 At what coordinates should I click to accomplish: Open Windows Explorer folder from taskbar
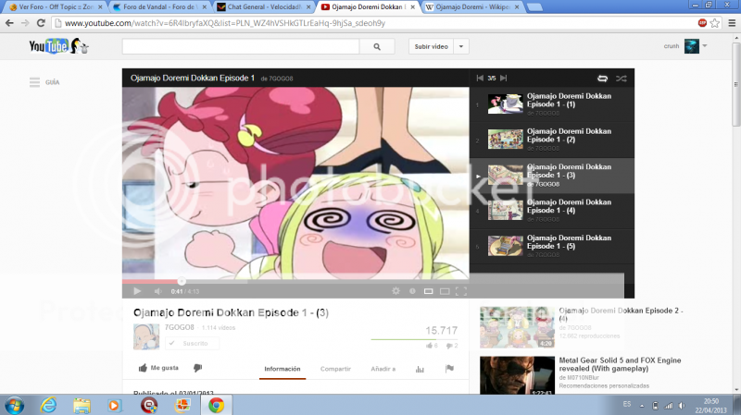point(82,405)
